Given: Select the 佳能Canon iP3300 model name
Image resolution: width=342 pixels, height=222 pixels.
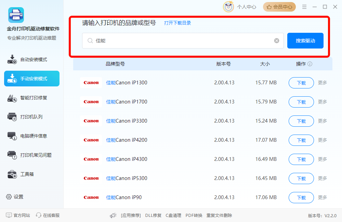Looking at the screenshot, I should click(x=127, y=121).
